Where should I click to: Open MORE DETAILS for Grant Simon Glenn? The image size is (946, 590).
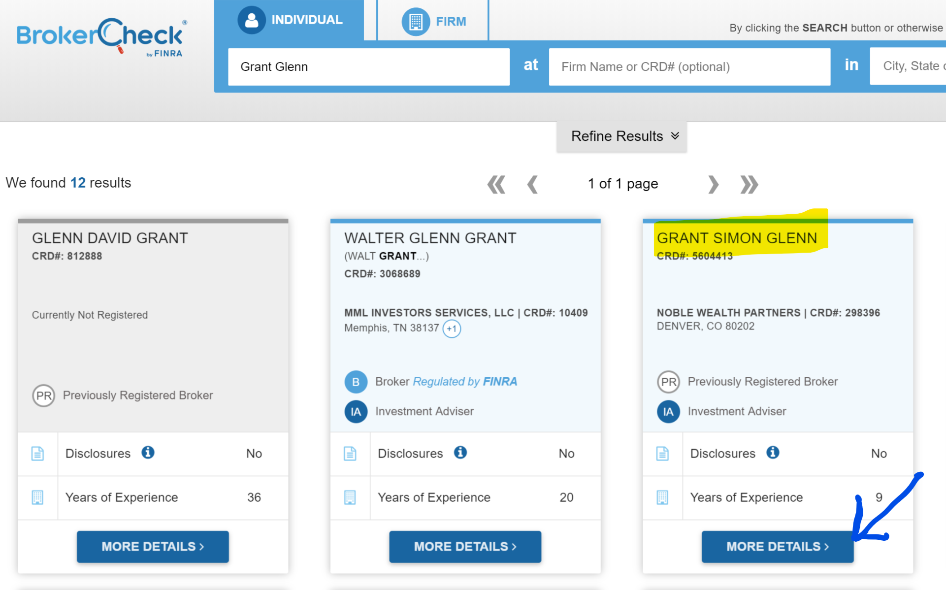(778, 547)
